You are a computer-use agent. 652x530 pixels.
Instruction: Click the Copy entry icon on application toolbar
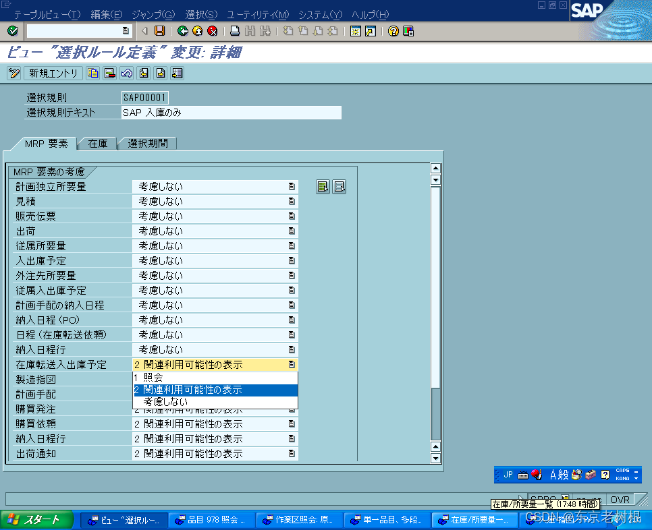tap(93, 73)
